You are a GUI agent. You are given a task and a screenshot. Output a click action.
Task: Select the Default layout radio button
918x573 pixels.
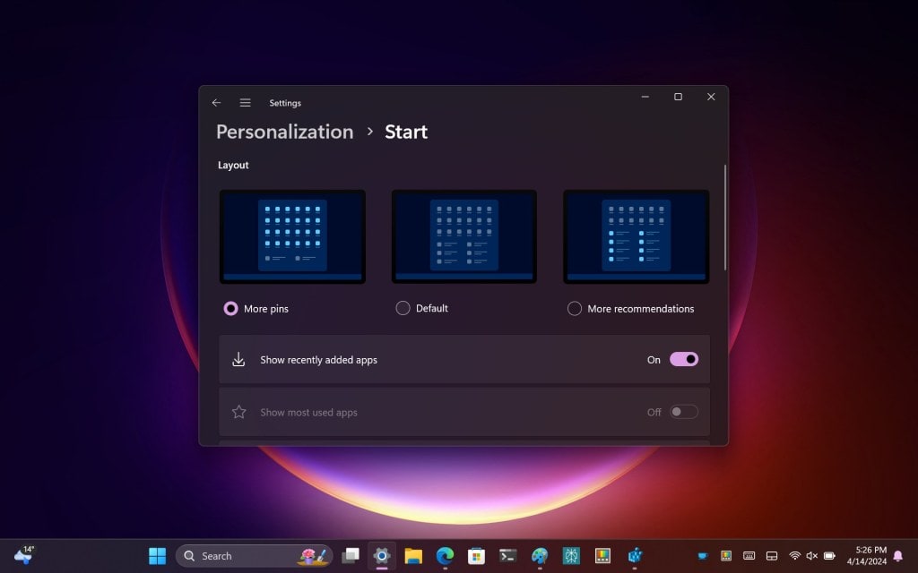(403, 308)
